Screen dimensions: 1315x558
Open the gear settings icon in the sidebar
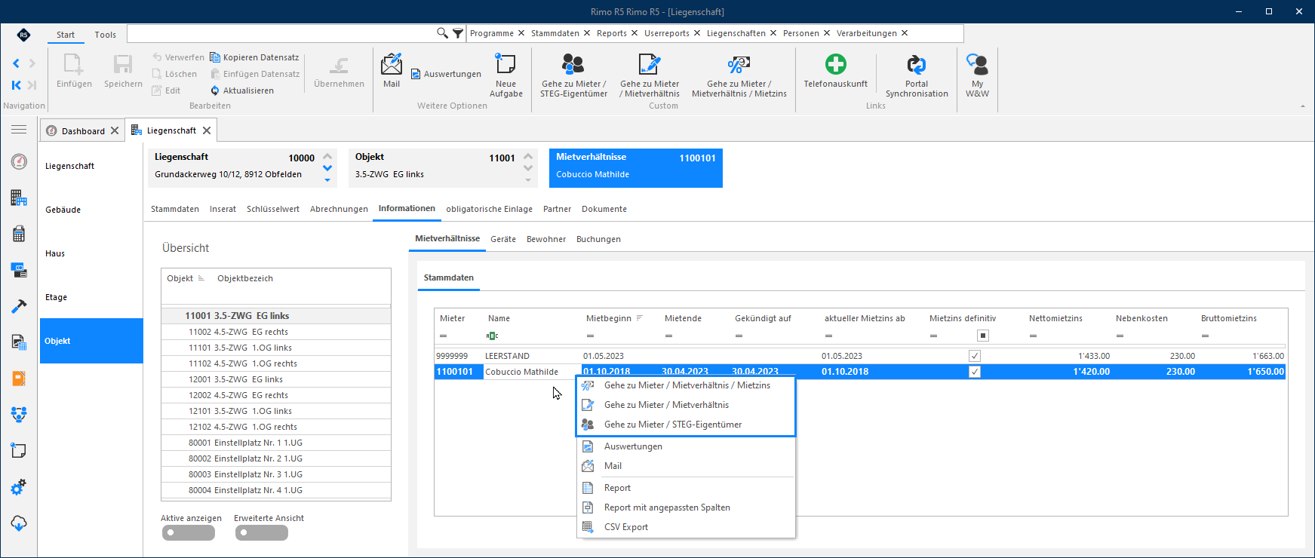click(x=19, y=487)
